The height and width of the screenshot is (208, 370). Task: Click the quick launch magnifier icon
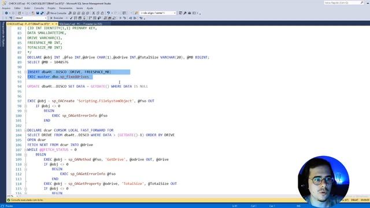(x=362, y=2)
